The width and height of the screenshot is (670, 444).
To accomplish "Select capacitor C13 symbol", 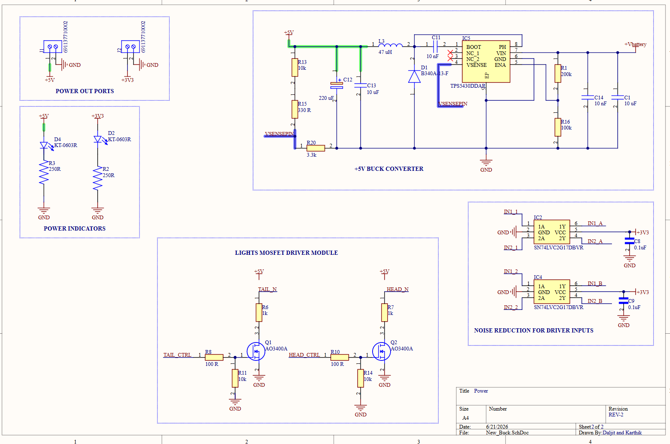I will [x=360, y=85].
